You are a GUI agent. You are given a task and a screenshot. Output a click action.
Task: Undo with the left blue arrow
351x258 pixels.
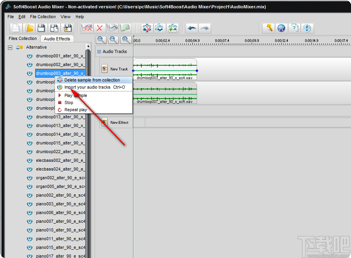tap(192, 28)
